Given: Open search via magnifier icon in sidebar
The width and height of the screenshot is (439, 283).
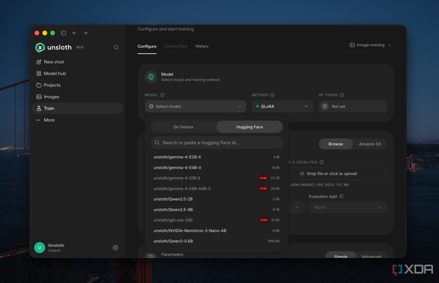Looking at the screenshot, I should 116,47.
